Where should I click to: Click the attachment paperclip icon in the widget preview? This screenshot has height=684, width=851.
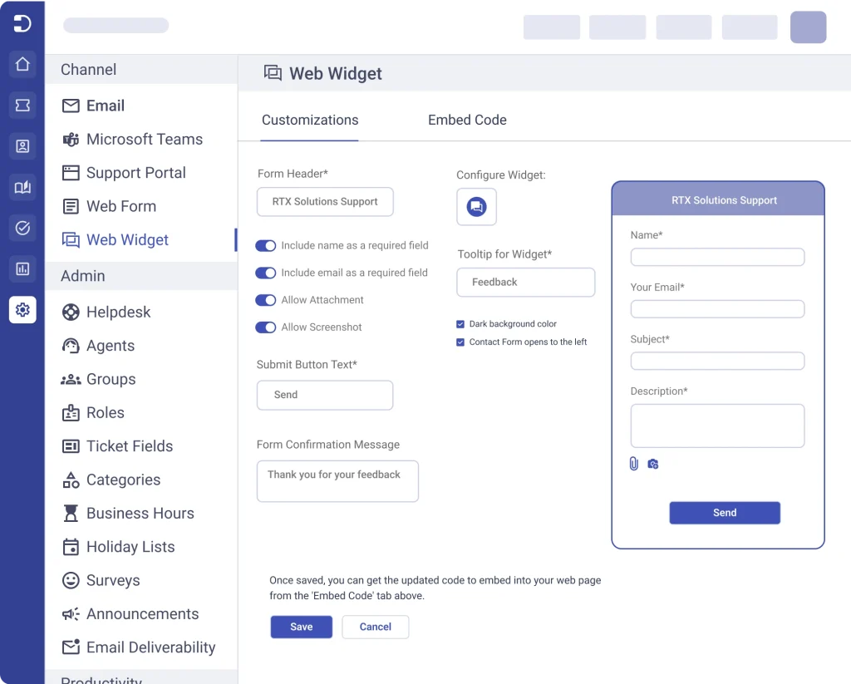(x=633, y=463)
